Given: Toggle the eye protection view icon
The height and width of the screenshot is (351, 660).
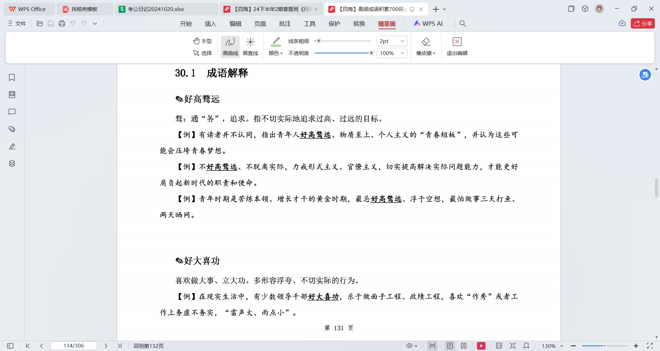Looking at the screenshot, I should (x=411, y=346).
